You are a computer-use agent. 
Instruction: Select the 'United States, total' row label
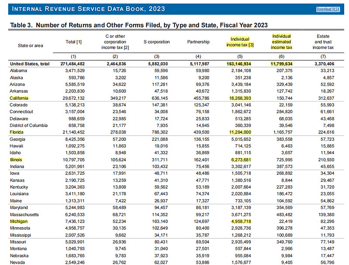click(30, 64)
